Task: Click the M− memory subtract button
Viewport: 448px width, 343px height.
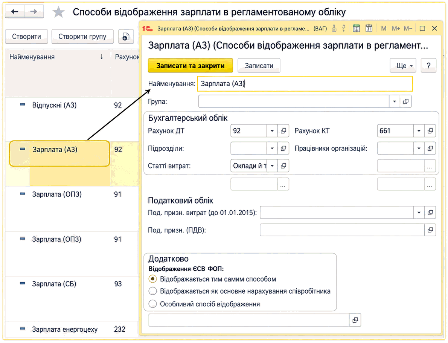Action: point(408,28)
